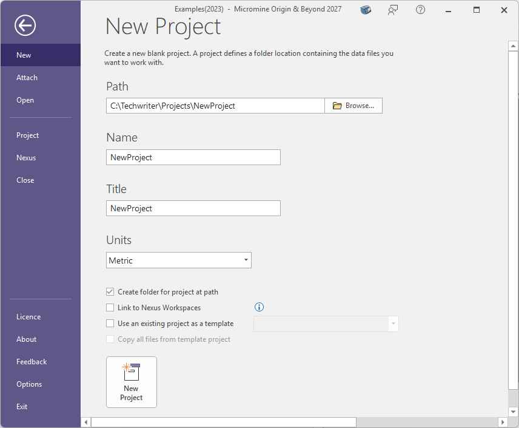Click the horizontal scrollbar left arrow

click(x=86, y=422)
